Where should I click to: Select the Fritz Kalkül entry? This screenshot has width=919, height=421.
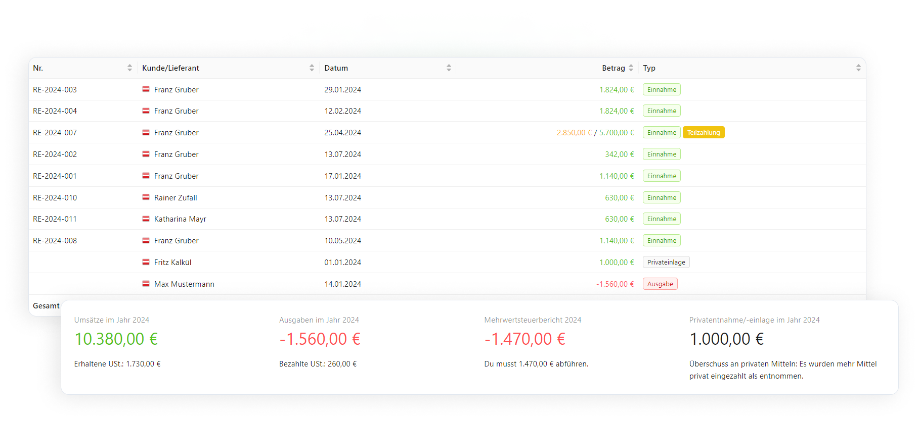pos(172,262)
